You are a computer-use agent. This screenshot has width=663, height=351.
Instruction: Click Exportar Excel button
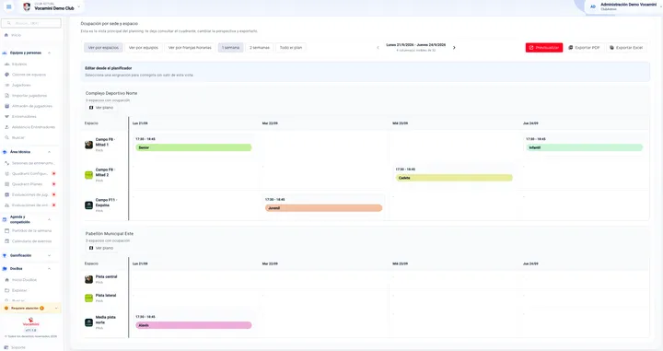626,48
